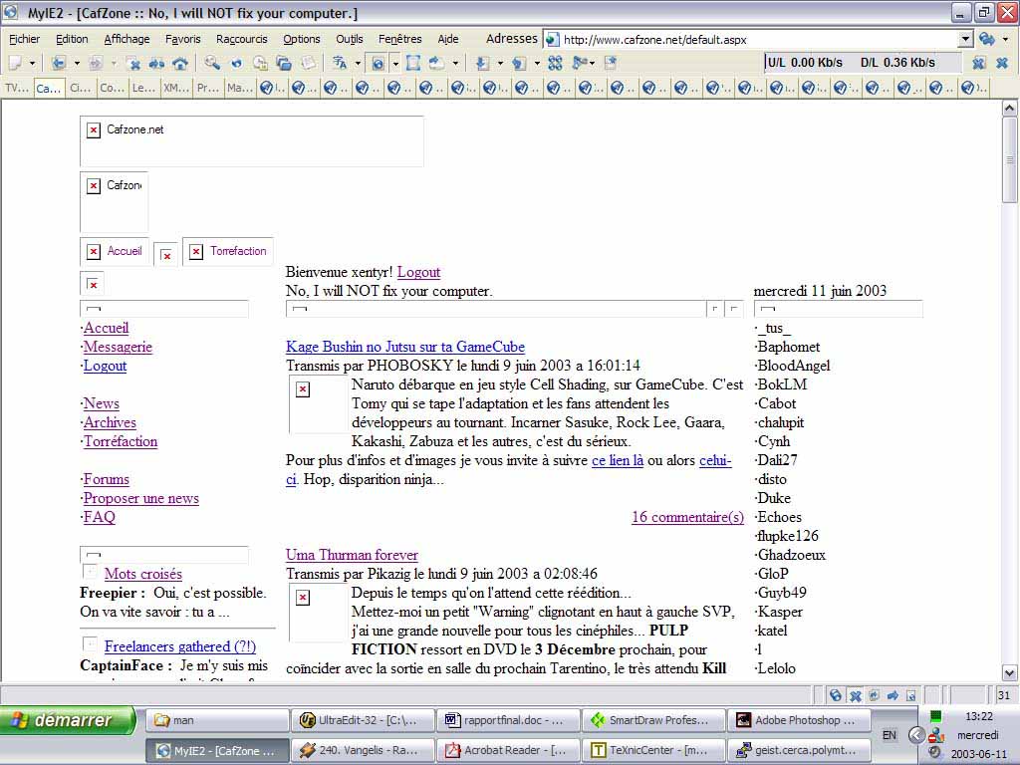Stop page loading with the Stop icon
The width and height of the screenshot is (1020, 765).
(x=134, y=63)
